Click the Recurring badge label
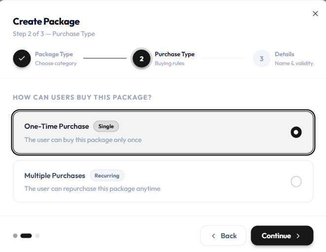 tap(107, 176)
